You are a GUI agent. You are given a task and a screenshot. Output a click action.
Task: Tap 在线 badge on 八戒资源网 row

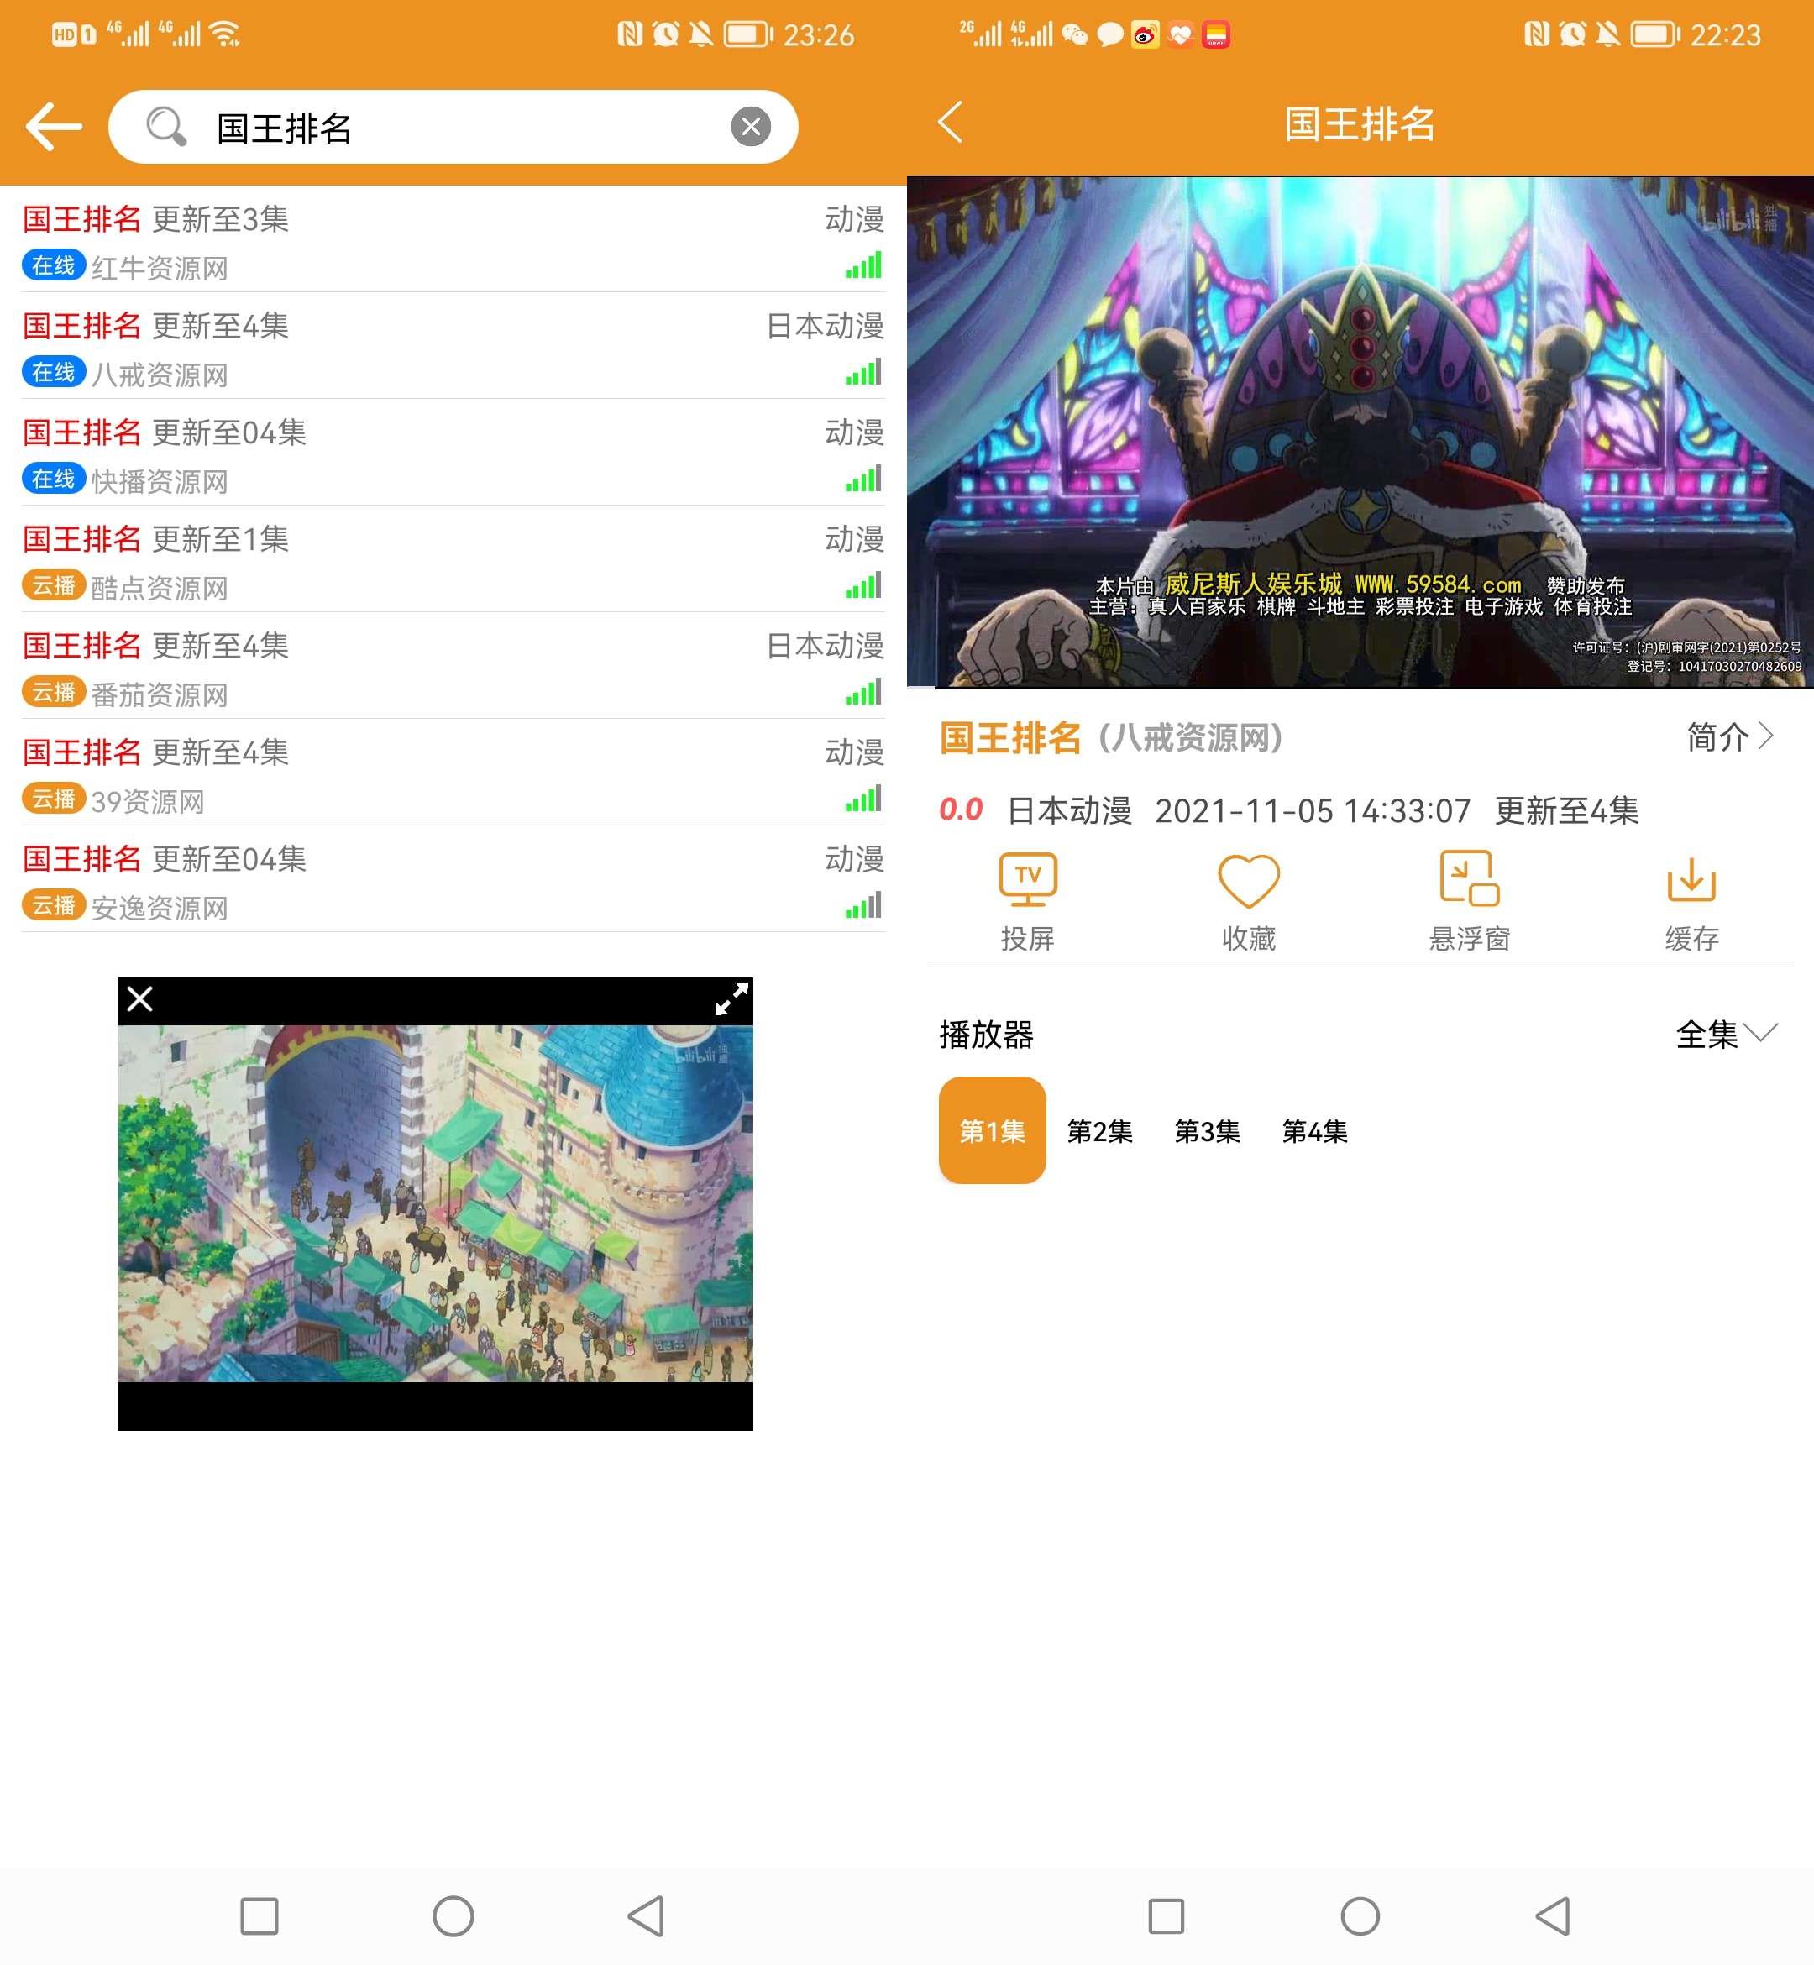click(x=54, y=373)
